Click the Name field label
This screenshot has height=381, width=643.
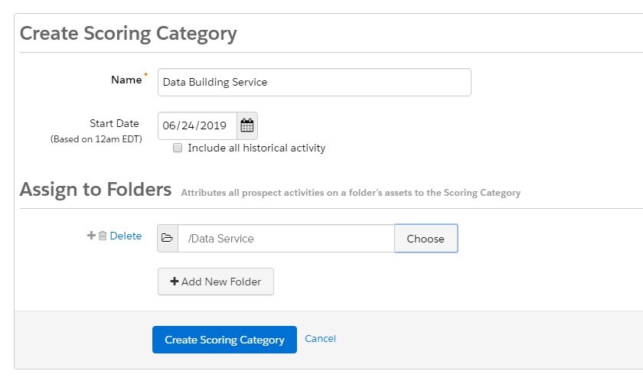126,80
